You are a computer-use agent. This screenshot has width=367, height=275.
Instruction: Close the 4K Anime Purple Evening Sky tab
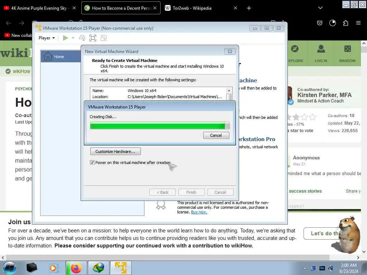pyautogui.click(x=74, y=8)
